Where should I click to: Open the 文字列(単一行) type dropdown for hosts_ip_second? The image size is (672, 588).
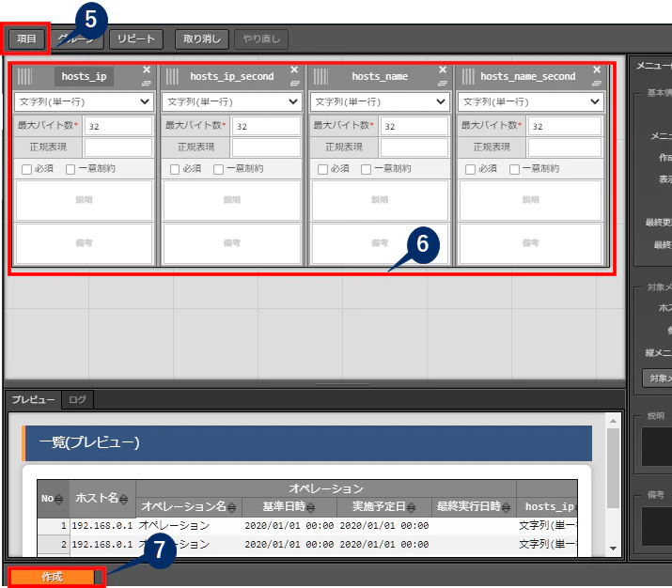pos(231,102)
